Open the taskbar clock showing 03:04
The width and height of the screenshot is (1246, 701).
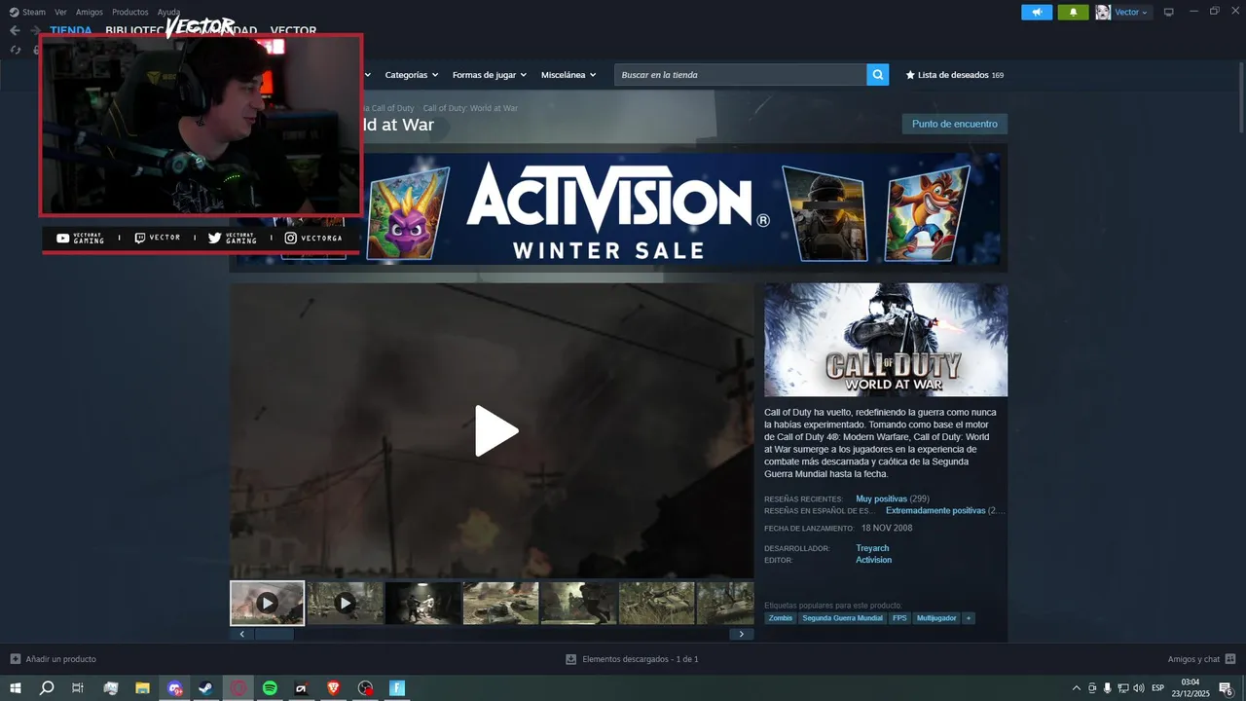(1190, 688)
